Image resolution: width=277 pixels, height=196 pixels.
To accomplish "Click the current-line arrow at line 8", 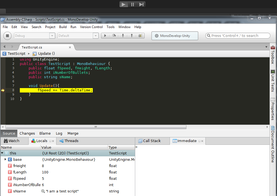I will coord(3,90).
